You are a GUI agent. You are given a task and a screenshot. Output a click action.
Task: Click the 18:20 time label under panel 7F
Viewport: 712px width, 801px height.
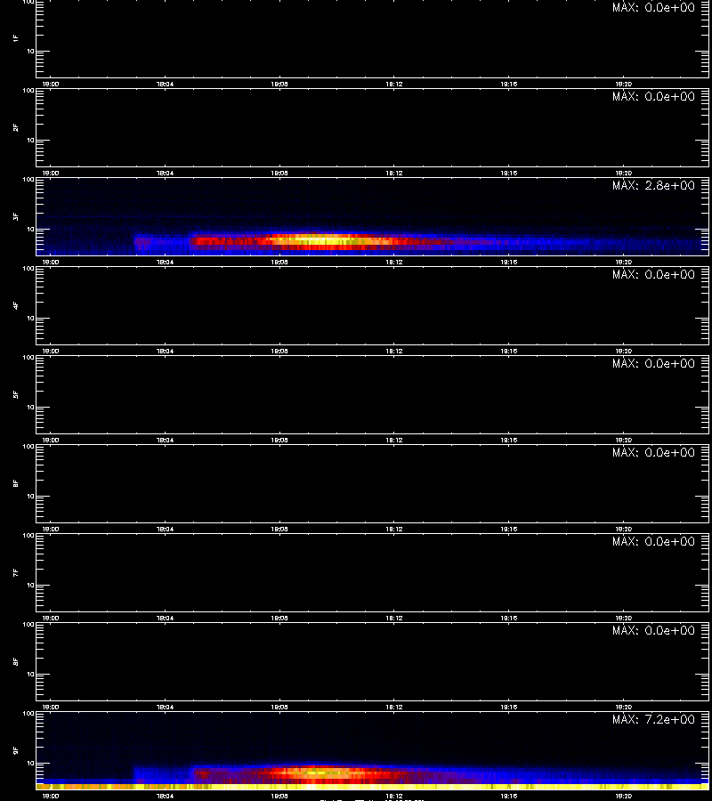(x=623, y=619)
